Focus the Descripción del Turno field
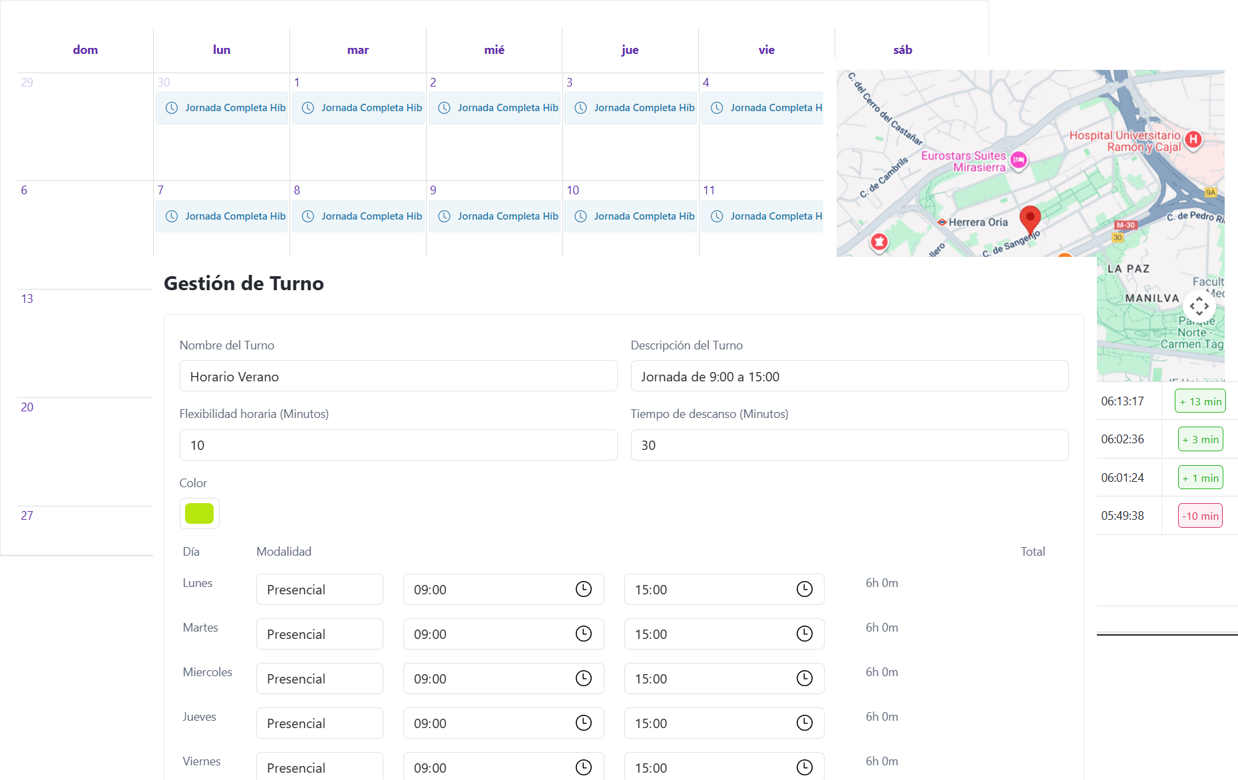 click(x=849, y=376)
